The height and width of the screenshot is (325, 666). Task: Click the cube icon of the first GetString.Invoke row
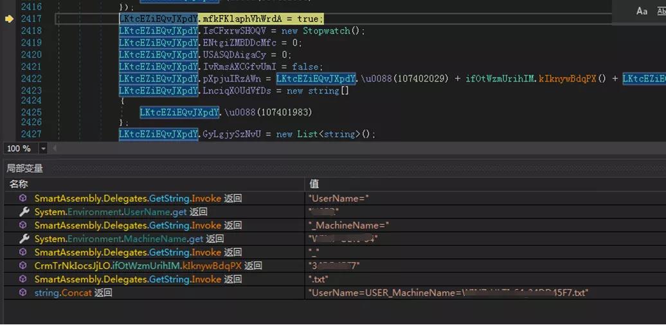point(24,198)
